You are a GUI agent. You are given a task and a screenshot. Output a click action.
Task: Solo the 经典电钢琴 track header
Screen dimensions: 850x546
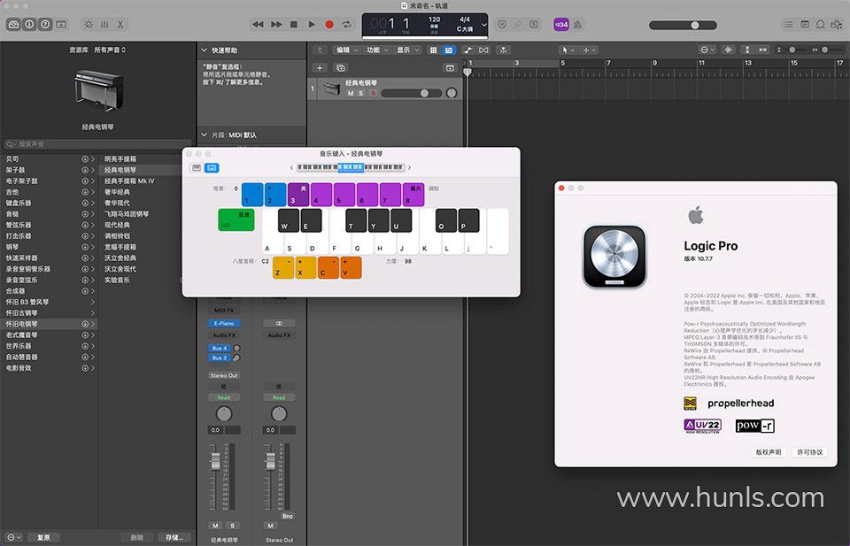pyautogui.click(x=361, y=93)
